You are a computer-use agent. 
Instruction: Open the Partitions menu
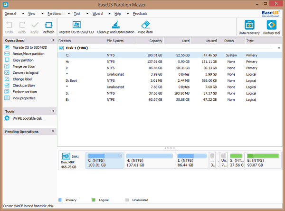(54, 14)
